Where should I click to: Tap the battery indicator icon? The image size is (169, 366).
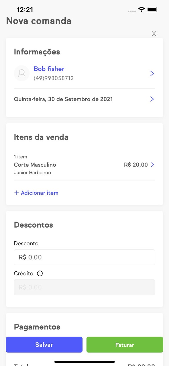(153, 9)
